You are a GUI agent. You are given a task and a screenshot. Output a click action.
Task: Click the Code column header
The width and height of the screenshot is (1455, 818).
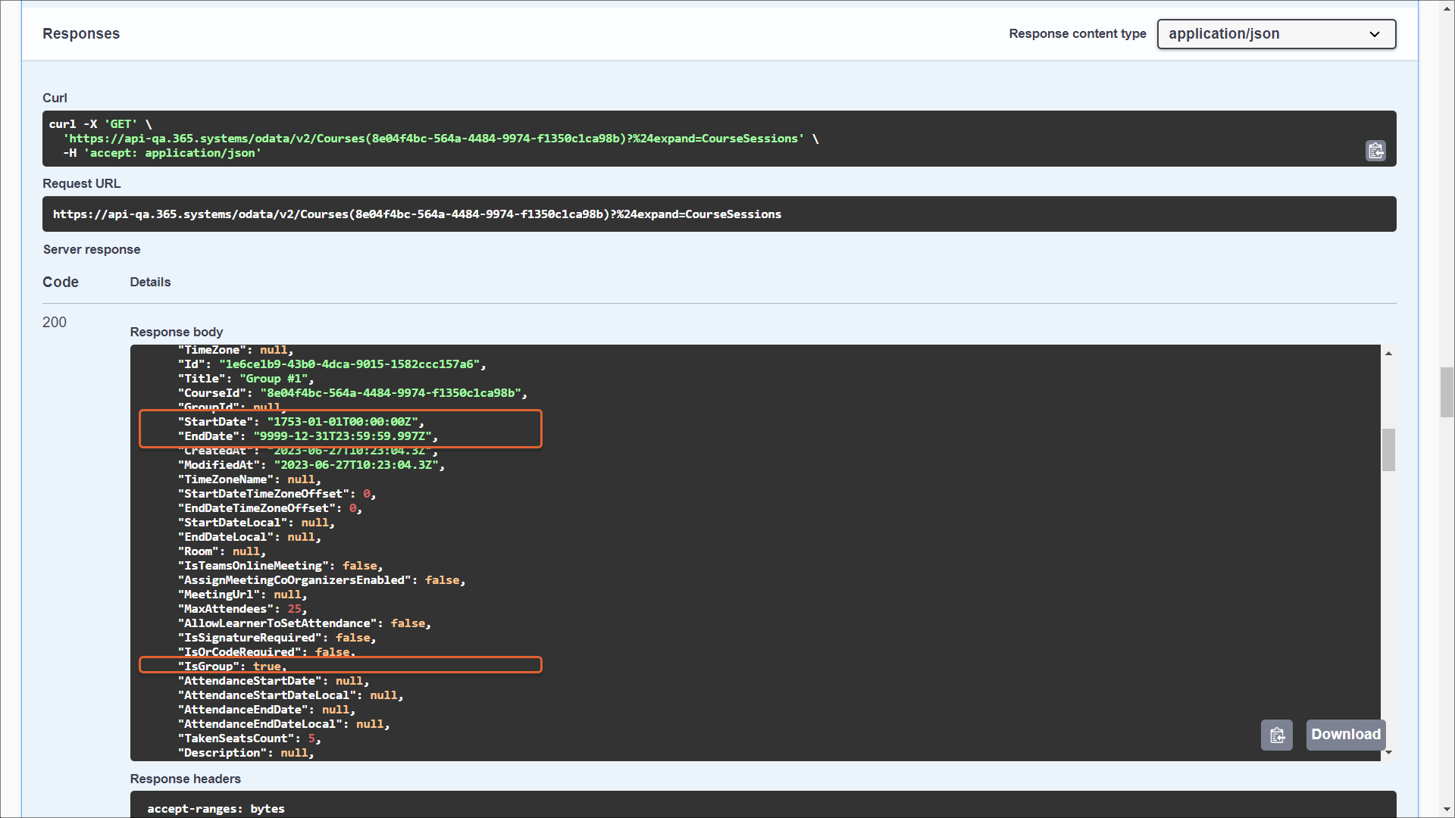pyautogui.click(x=61, y=282)
